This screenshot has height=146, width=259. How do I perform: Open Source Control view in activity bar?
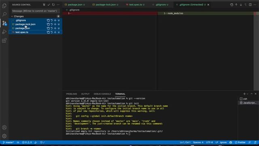tap(4, 23)
